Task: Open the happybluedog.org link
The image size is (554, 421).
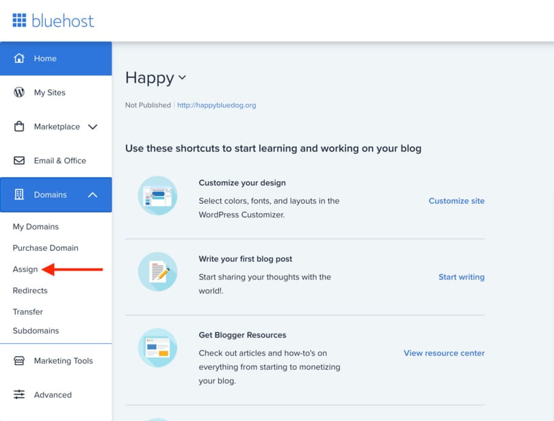Action: pyautogui.click(x=217, y=105)
